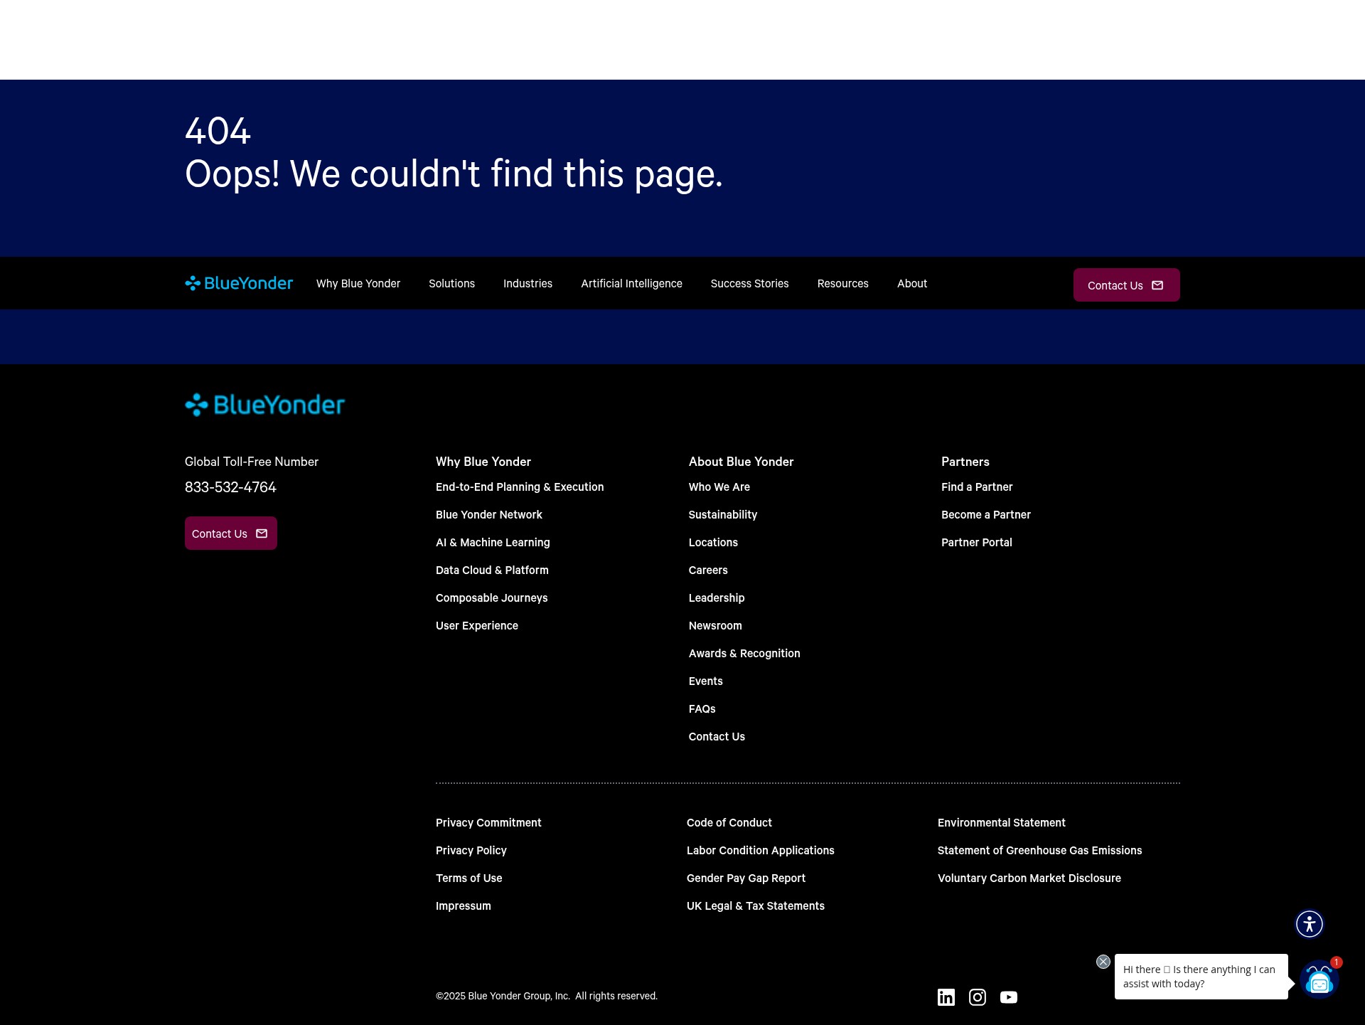Open the LinkedIn social icon
This screenshot has width=1365, height=1025.
tap(946, 997)
